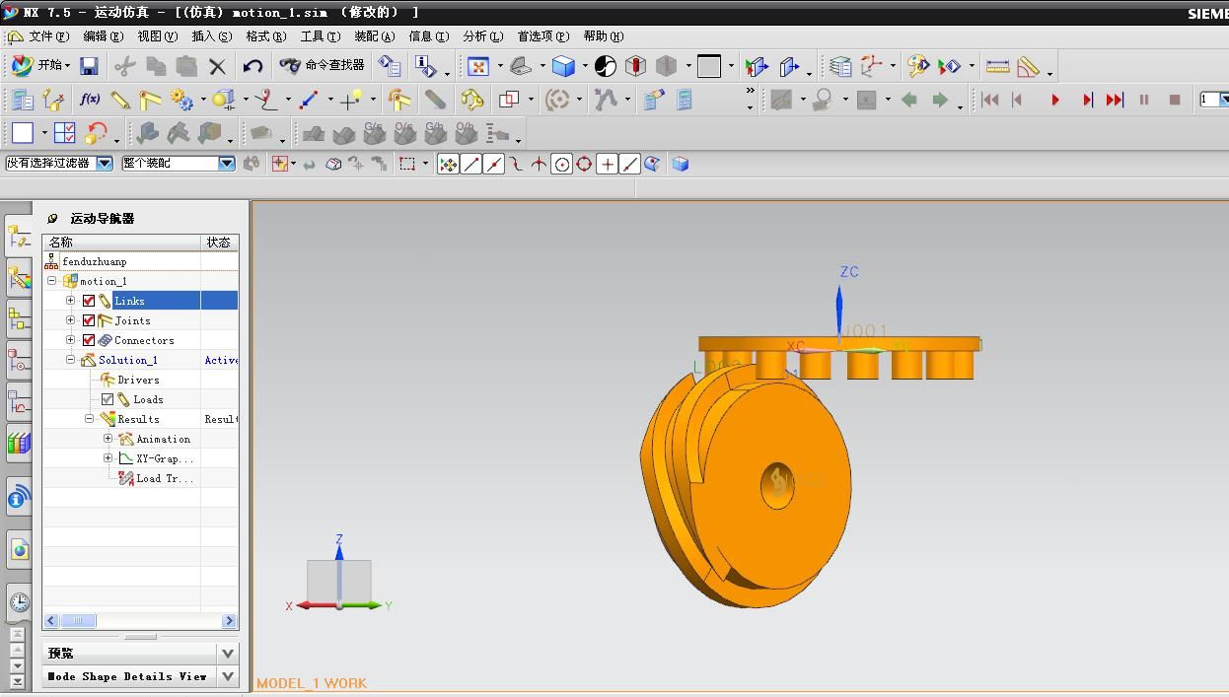Click the measure distance ruler icon
The image size is (1229, 697).
click(x=998, y=66)
